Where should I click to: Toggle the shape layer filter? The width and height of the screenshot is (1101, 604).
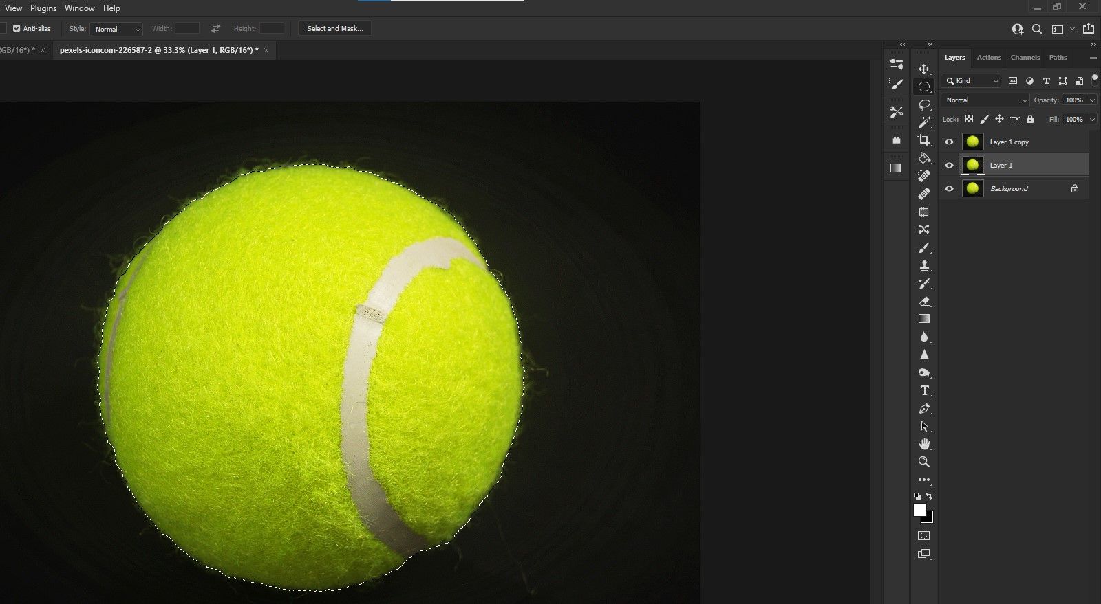pyautogui.click(x=1063, y=81)
